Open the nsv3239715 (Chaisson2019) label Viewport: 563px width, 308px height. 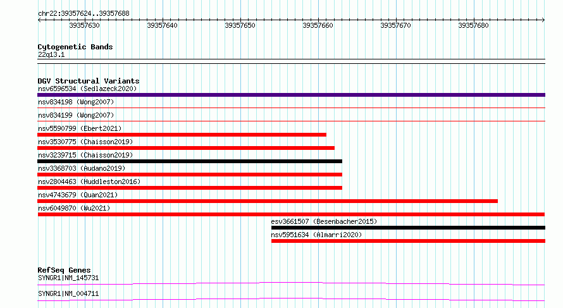85,155
